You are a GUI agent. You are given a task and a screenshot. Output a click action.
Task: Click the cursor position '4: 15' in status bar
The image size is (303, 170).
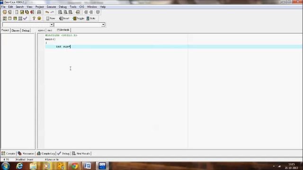6,160
